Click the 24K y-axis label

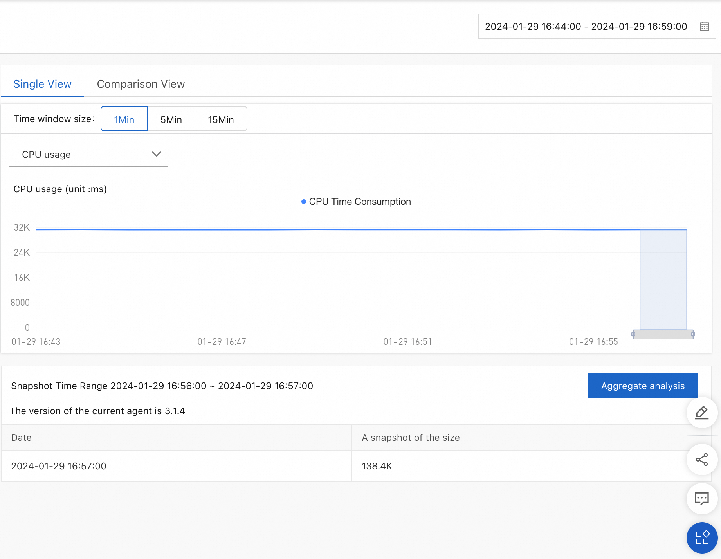[x=22, y=252]
